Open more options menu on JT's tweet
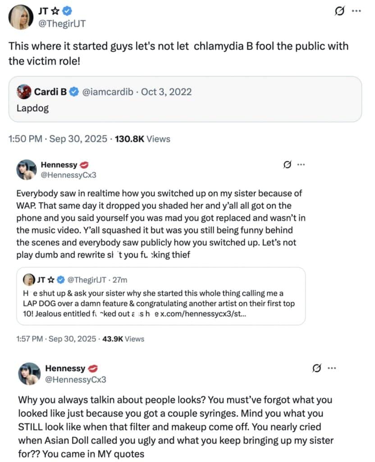The width and height of the screenshot is (375, 462). pyautogui.click(x=357, y=11)
